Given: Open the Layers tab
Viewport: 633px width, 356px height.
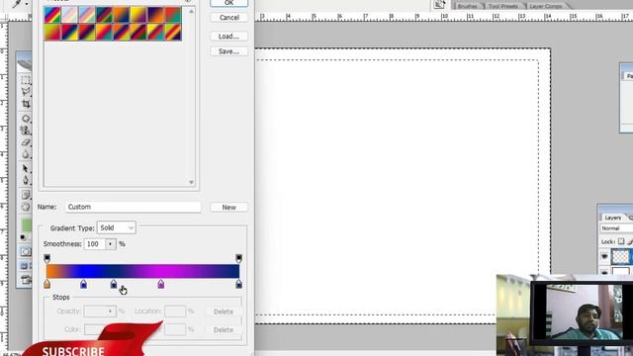Looking at the screenshot, I should 613,218.
